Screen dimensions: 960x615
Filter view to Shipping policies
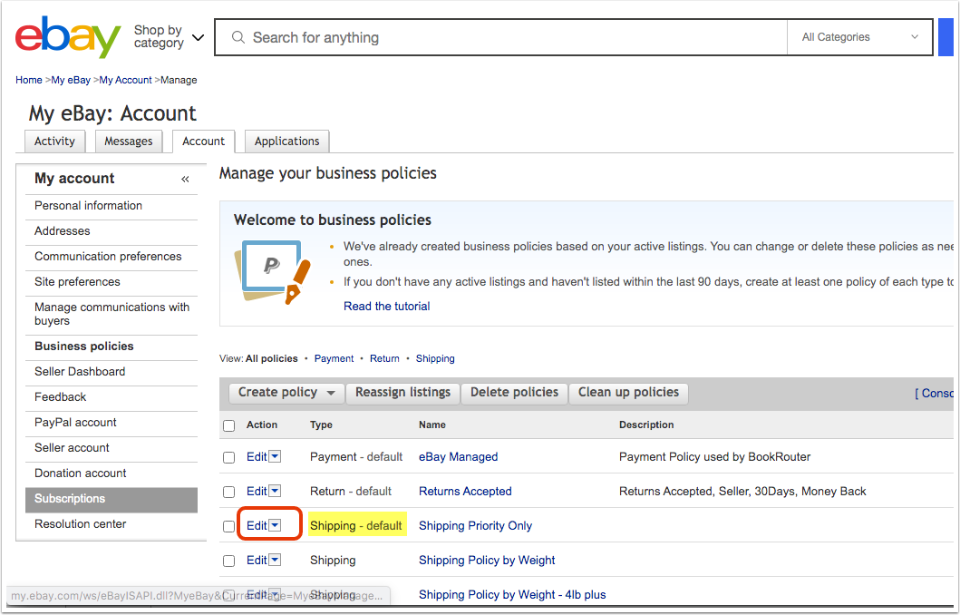click(435, 358)
